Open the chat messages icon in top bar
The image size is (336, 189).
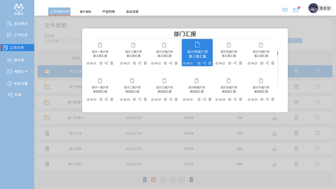285,10
